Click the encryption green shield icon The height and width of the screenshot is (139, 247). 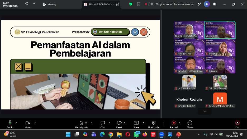(x=131, y=4)
